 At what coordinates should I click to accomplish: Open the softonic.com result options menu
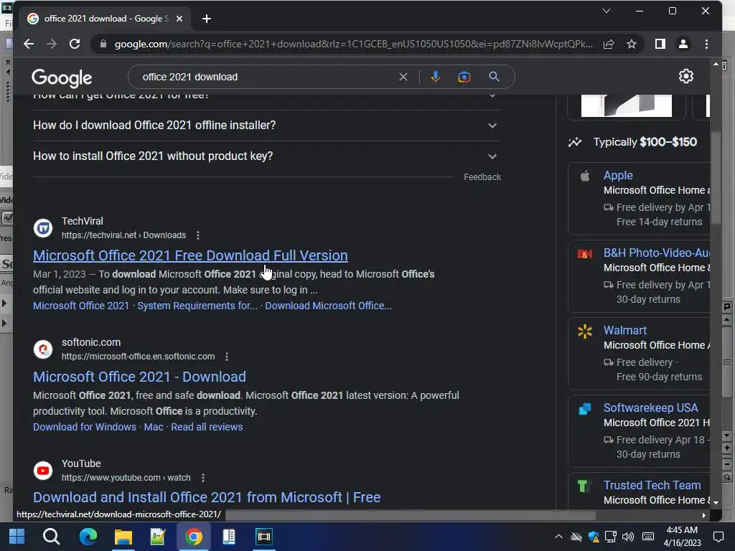point(227,357)
